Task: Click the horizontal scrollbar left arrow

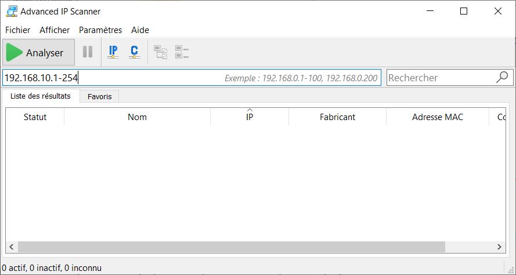Action: [x=12, y=247]
